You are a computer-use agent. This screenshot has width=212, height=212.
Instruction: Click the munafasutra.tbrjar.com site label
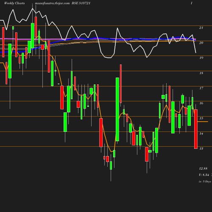tap(52, 3)
